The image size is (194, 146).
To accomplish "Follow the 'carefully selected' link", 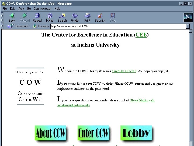I will click(124, 71).
